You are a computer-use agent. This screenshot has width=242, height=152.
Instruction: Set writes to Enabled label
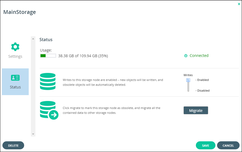click(202, 80)
